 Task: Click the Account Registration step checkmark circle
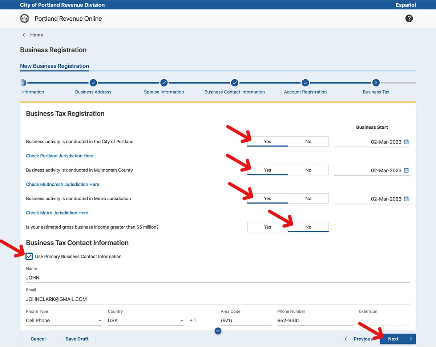click(305, 83)
